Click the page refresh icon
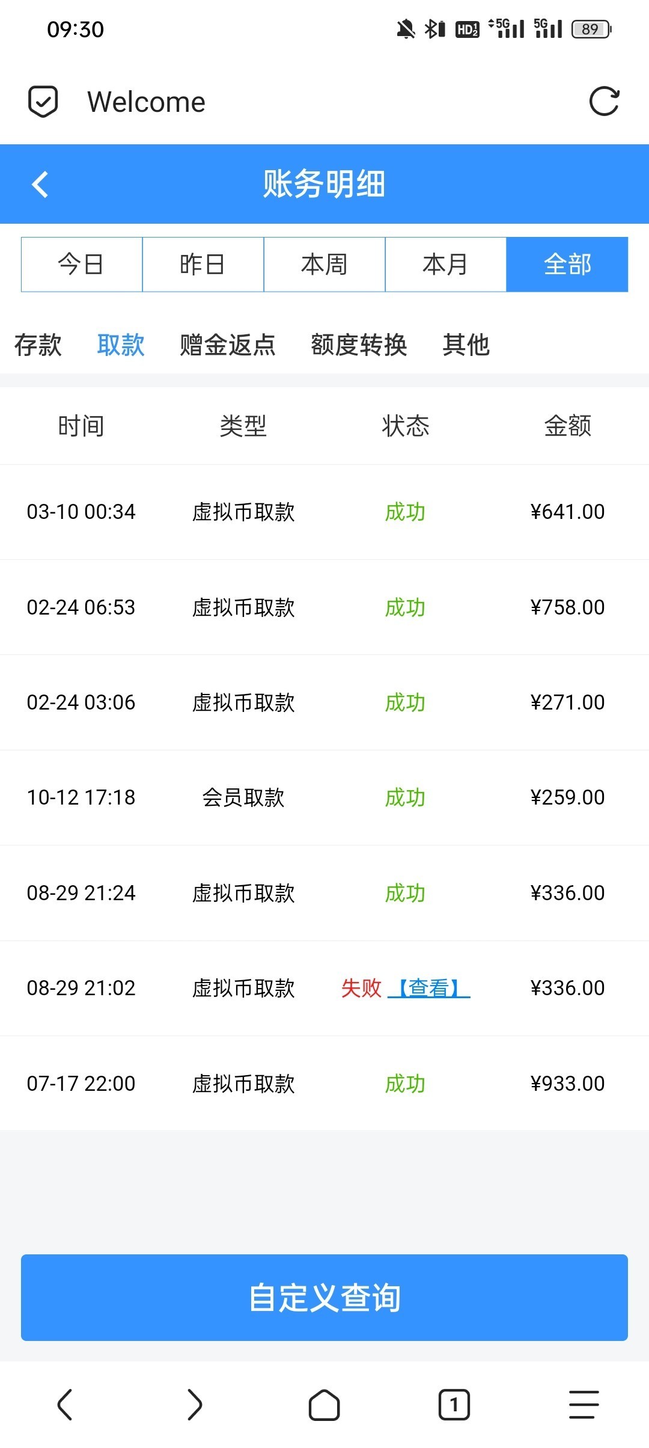Image resolution: width=649 pixels, height=1448 pixels. click(x=604, y=101)
